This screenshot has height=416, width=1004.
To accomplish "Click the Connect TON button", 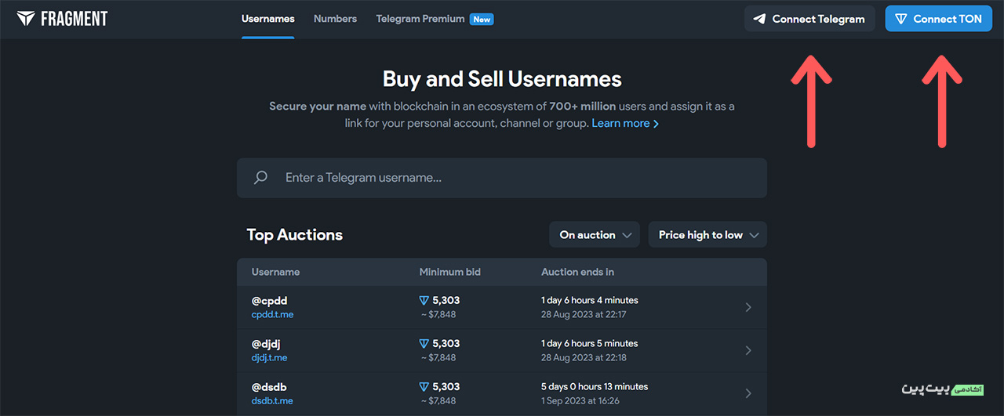I will coord(939,19).
